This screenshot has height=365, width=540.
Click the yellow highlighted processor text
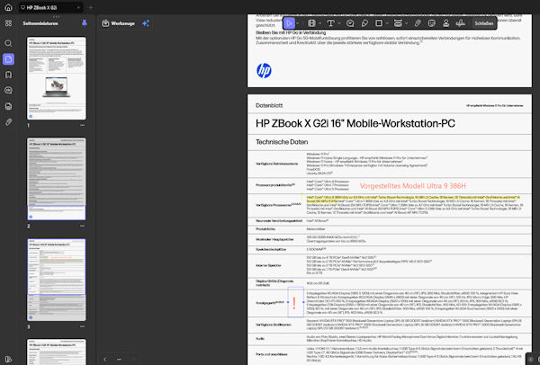[413, 200]
